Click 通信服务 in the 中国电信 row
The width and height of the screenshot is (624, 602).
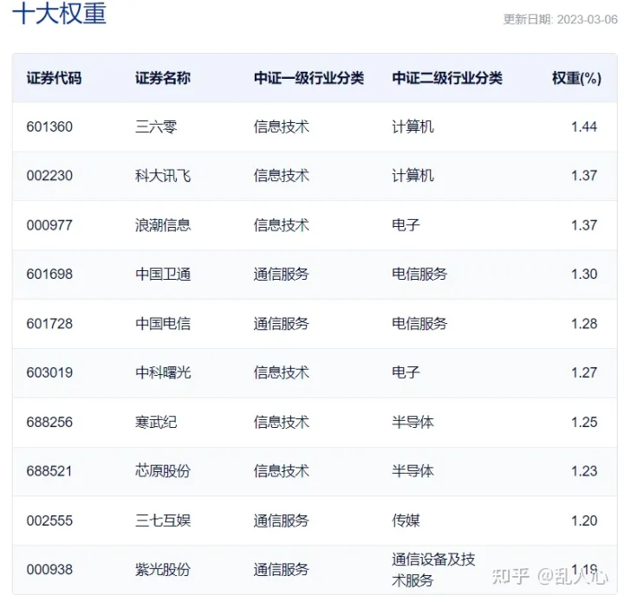coord(282,324)
